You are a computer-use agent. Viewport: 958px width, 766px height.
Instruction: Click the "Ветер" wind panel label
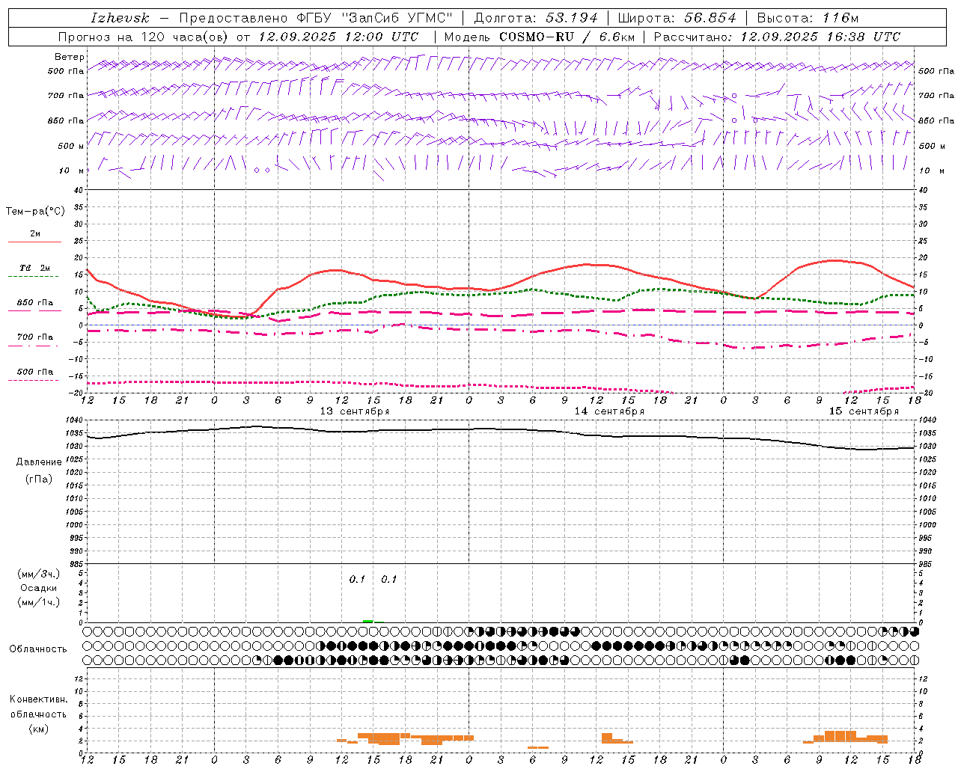click(x=70, y=57)
